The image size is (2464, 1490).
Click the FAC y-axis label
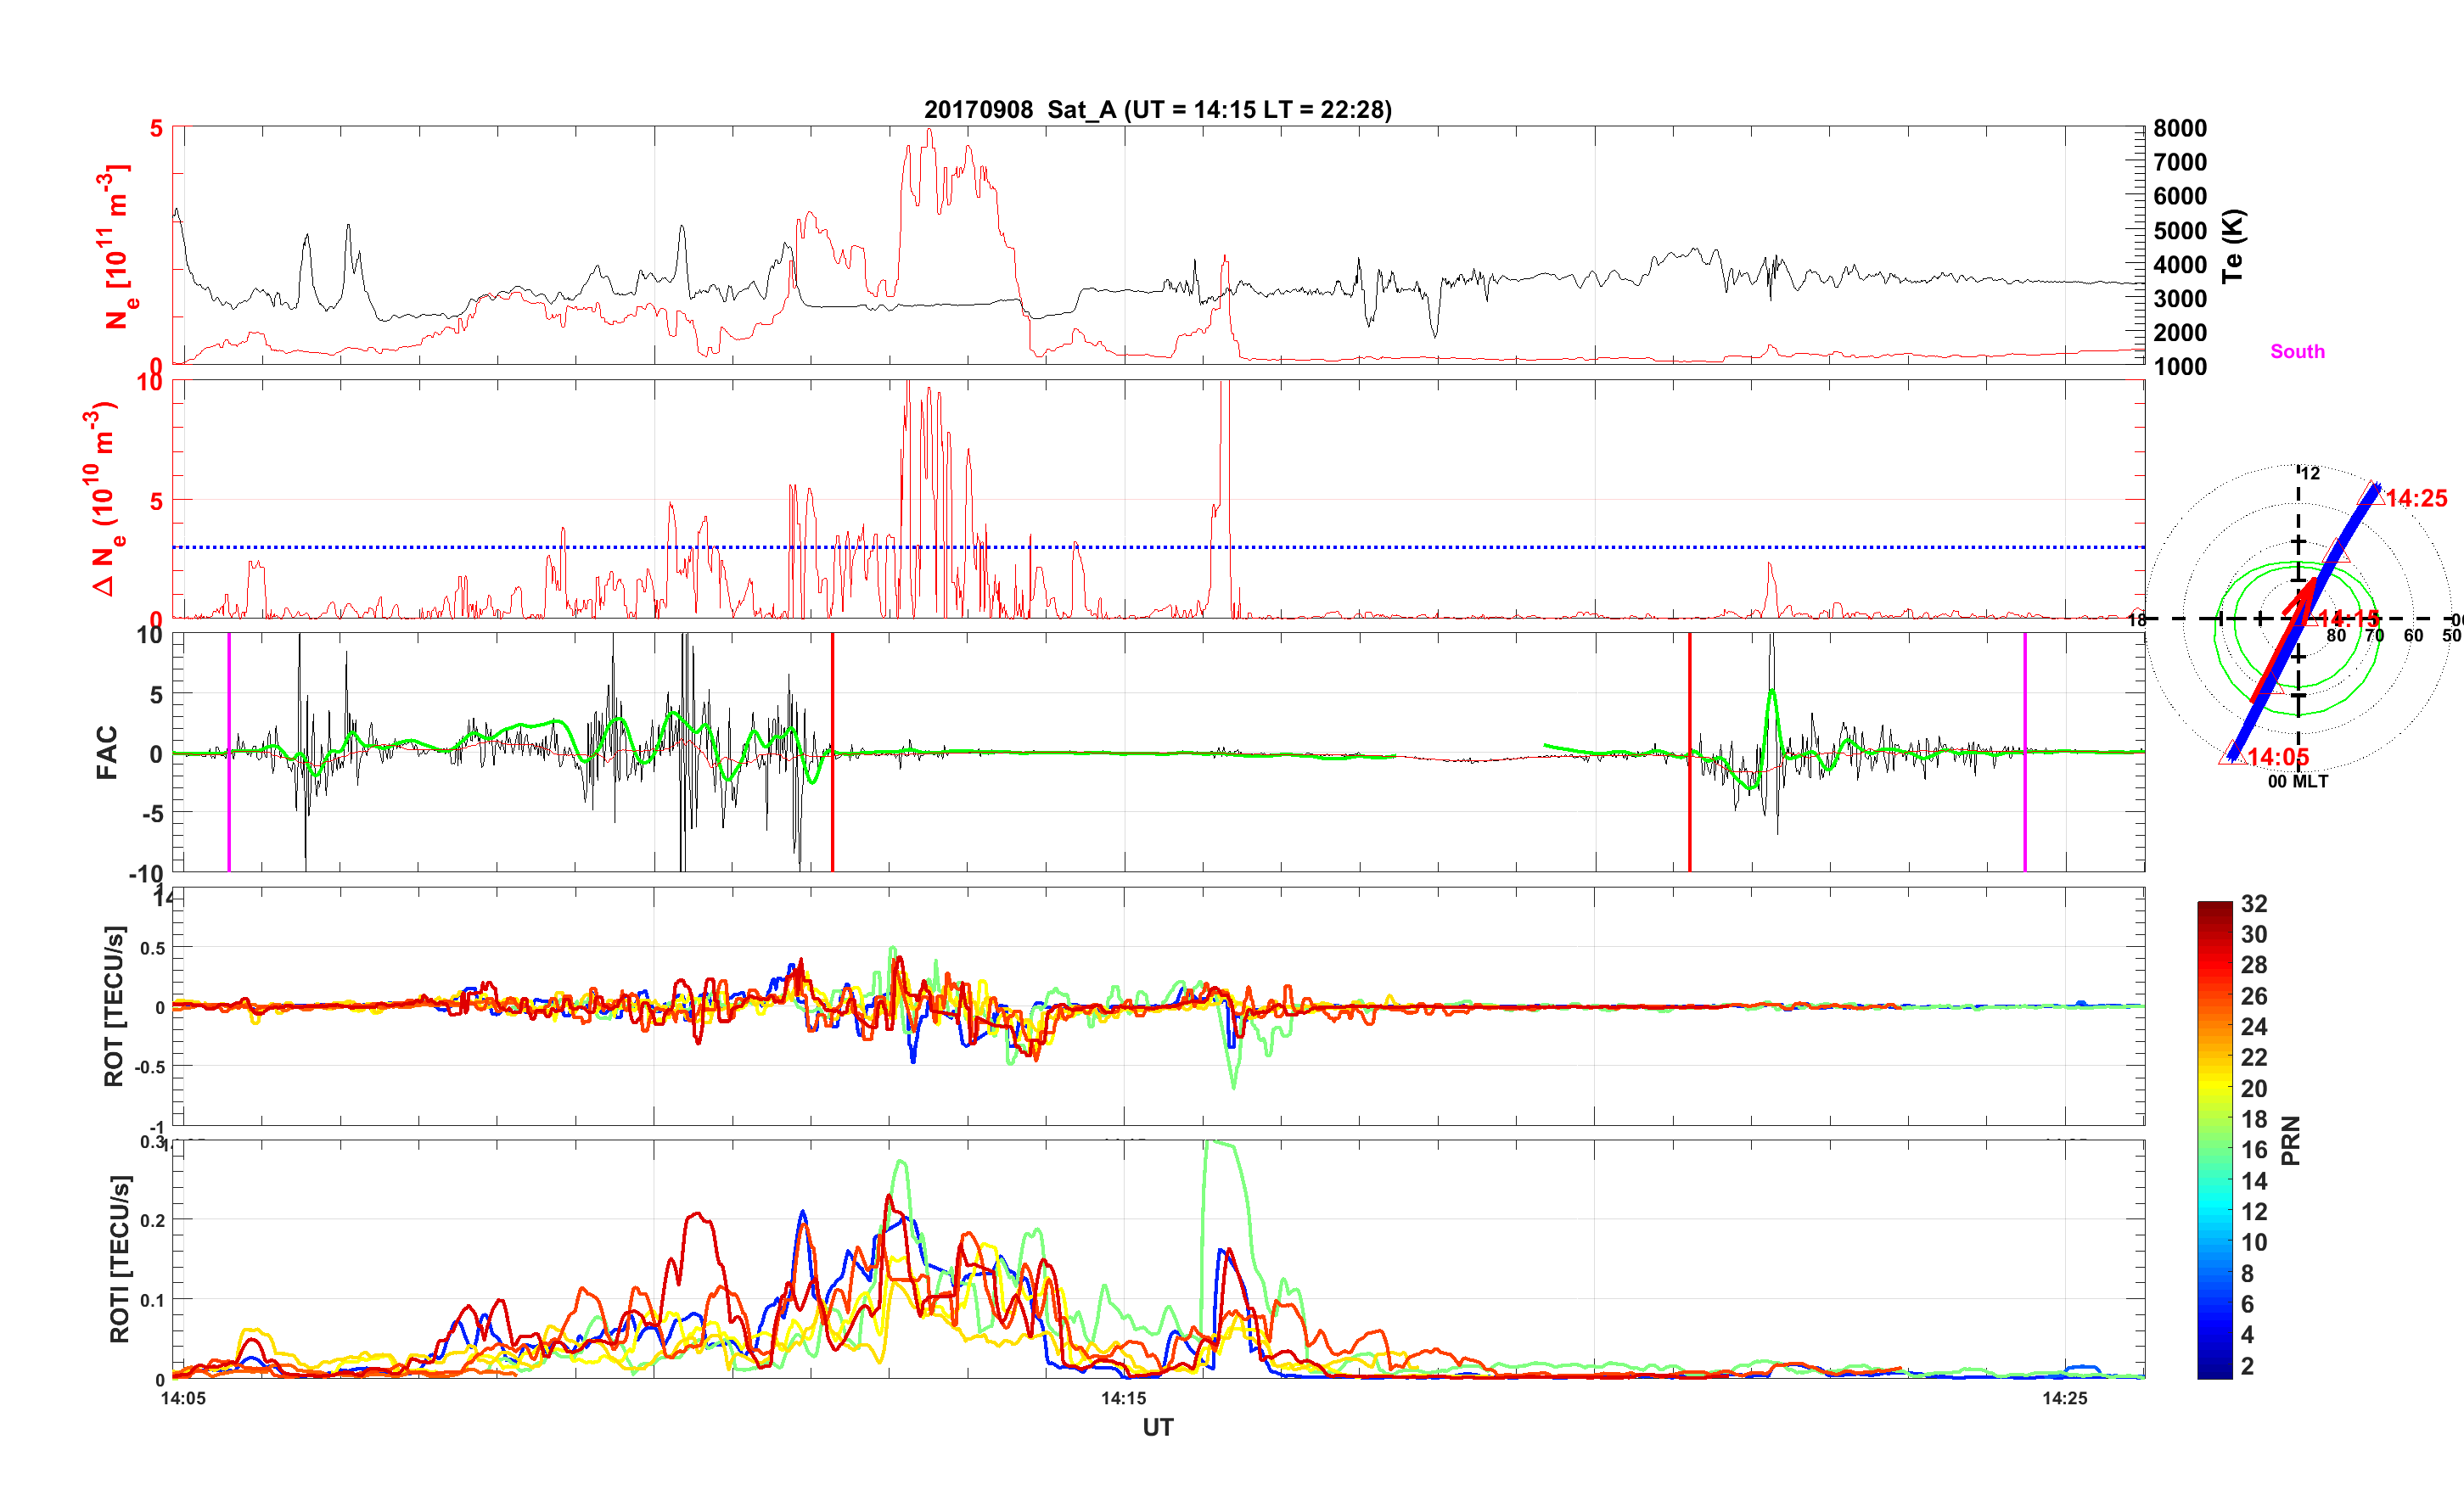point(107,752)
